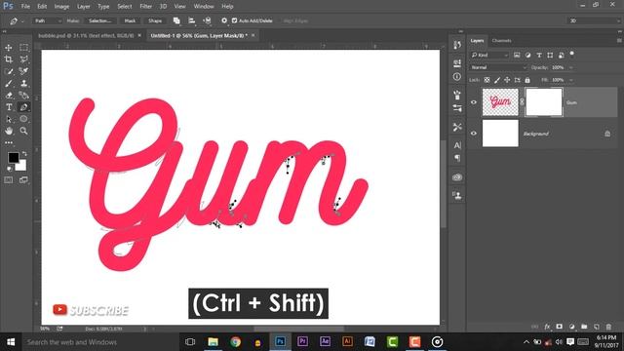This screenshot has height=351, width=624.
Task: Delete layer with trash icon
Action: click(x=608, y=327)
